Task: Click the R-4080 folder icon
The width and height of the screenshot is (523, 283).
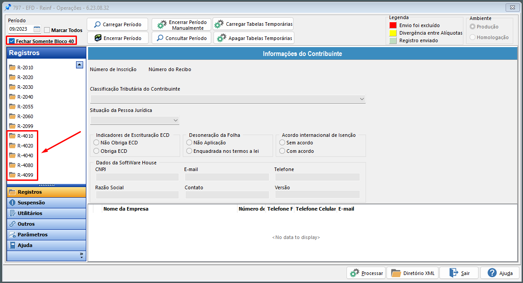Action: [12, 165]
